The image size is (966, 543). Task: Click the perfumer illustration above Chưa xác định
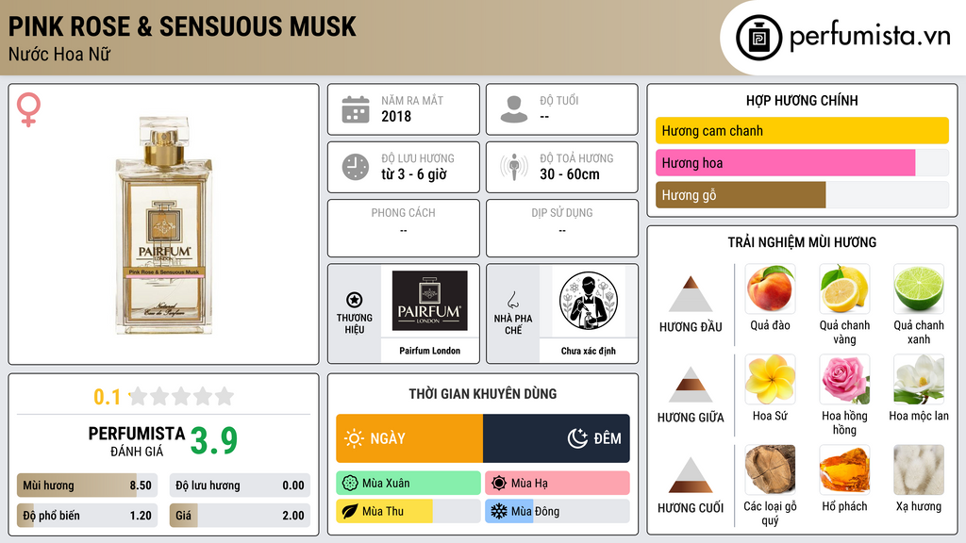pos(589,301)
